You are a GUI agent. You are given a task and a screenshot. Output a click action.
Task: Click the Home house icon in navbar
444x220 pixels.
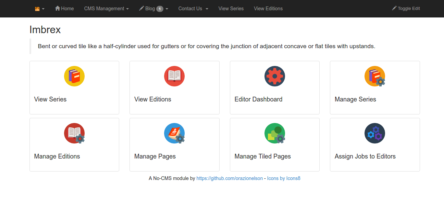(x=57, y=9)
